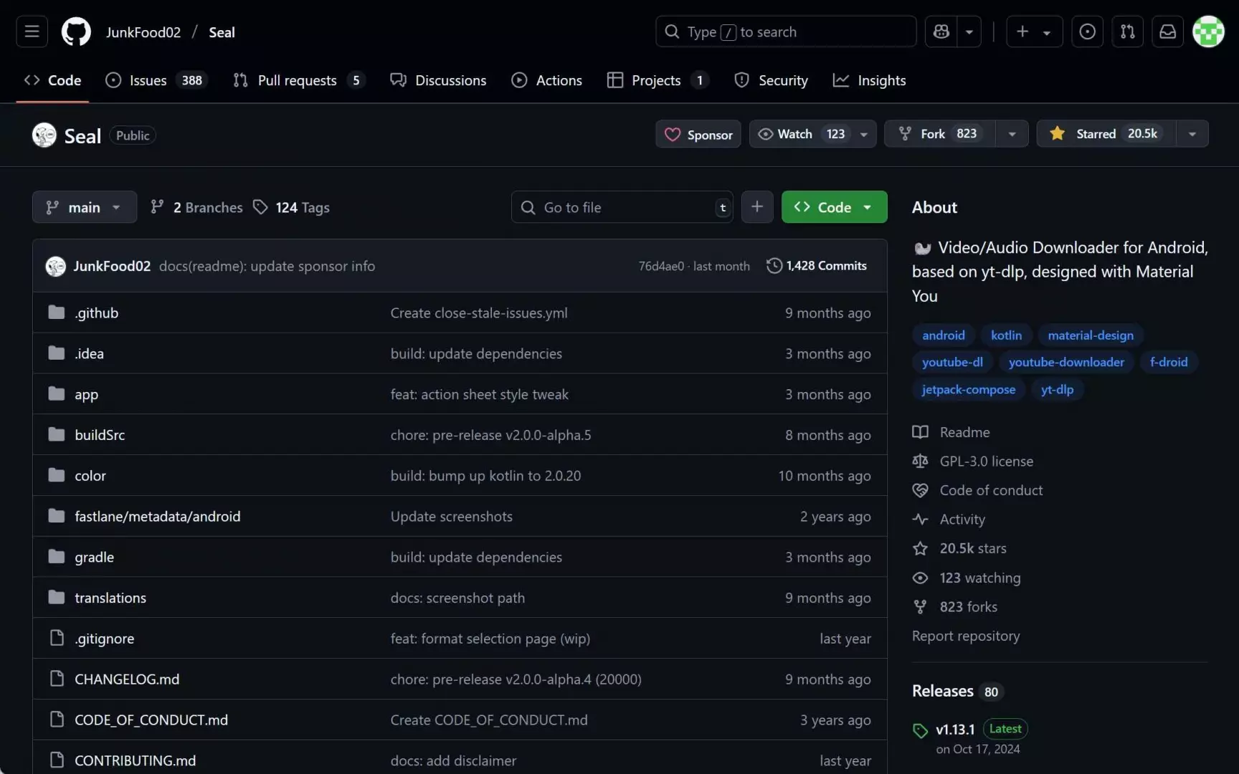Open the issues icon in the header
Image resolution: width=1239 pixels, height=774 pixels.
1087,32
